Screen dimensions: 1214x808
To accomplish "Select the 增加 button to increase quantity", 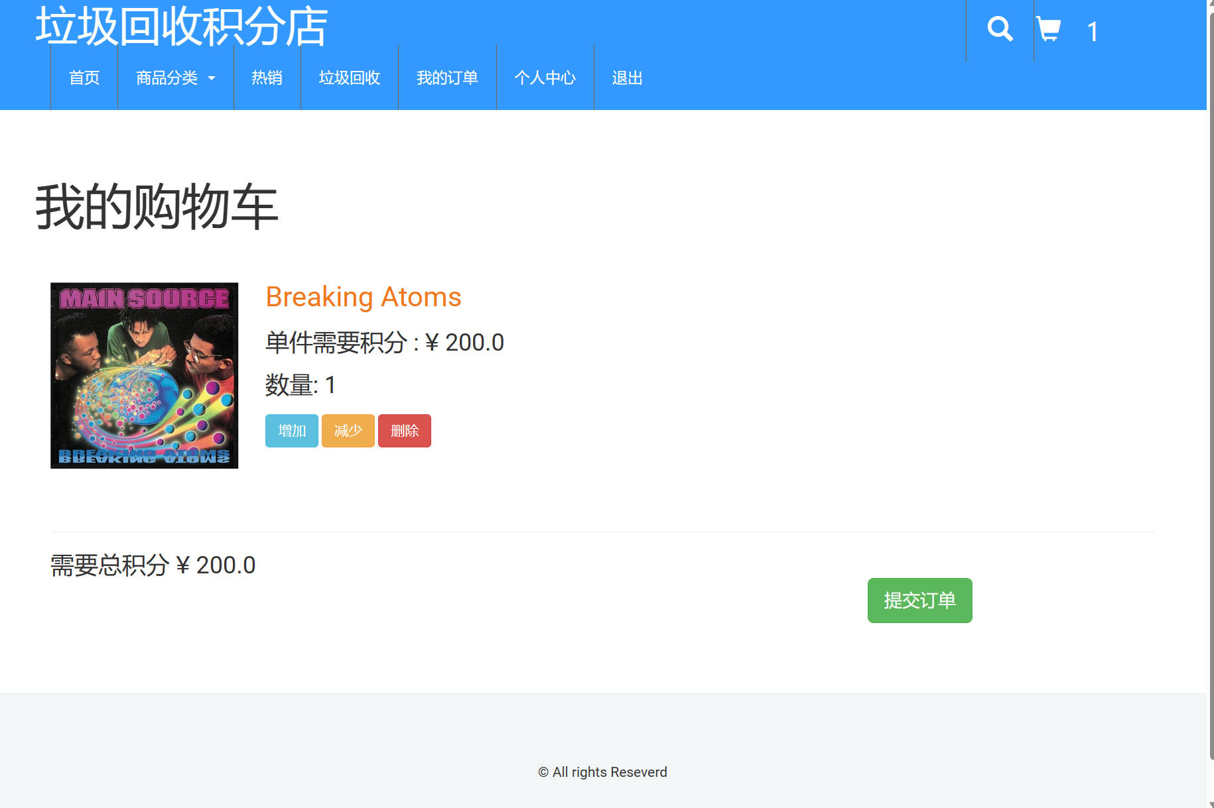I will (291, 430).
